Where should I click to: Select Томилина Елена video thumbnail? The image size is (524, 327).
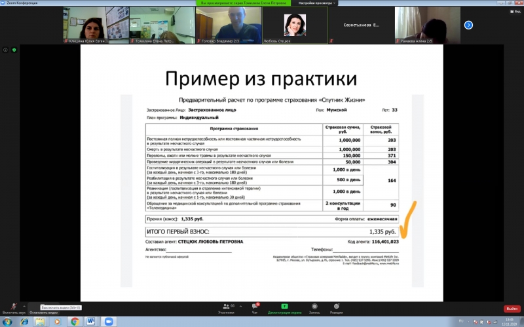click(x=162, y=25)
